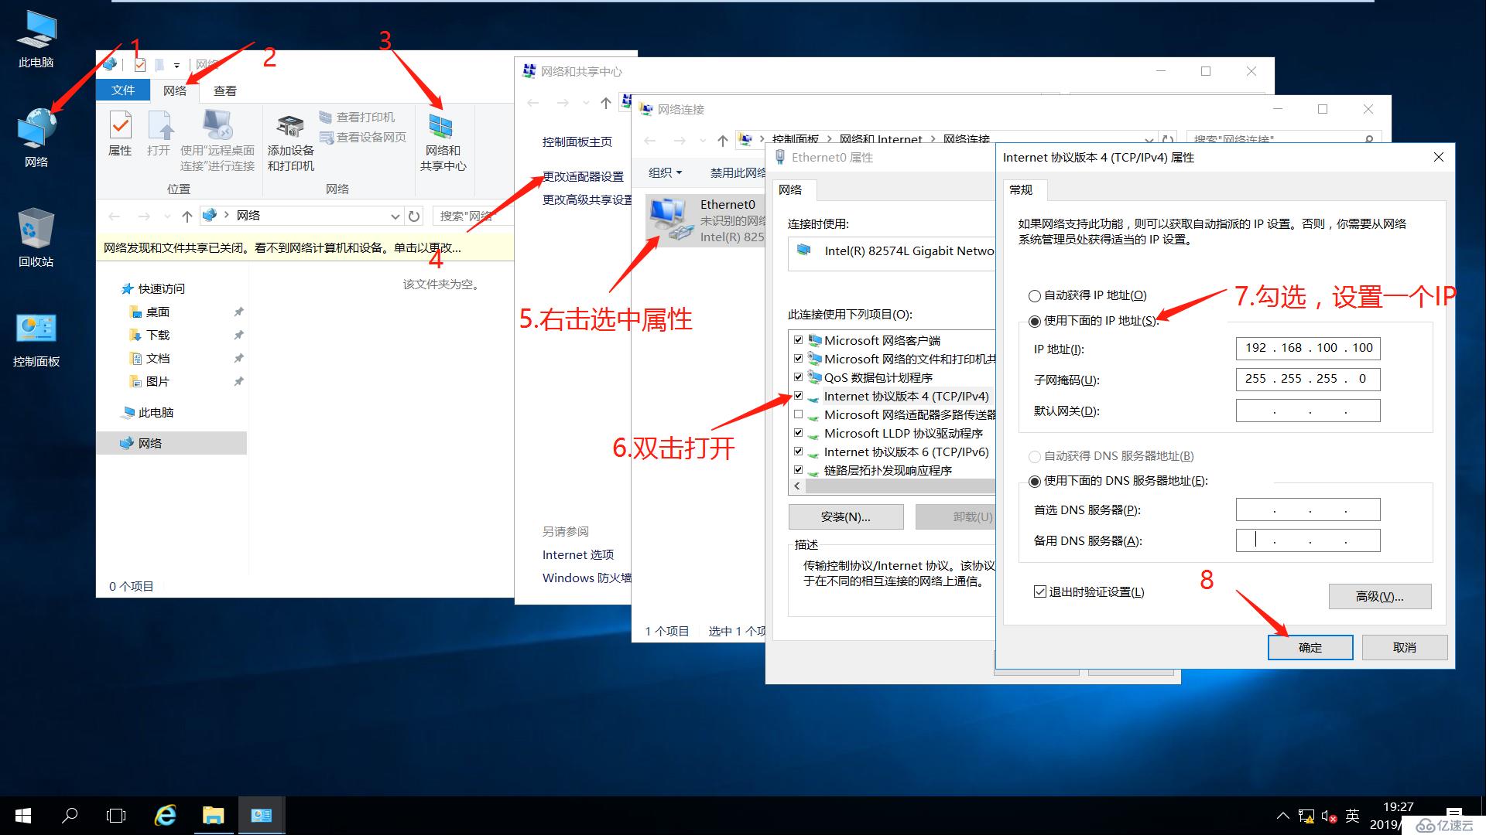Image resolution: width=1486 pixels, height=835 pixels.
Task: Select 自动获得 IP 地址 radio button
Action: click(x=1034, y=295)
